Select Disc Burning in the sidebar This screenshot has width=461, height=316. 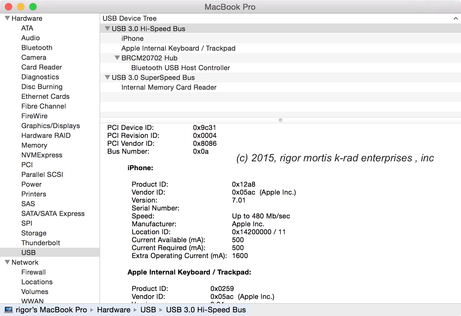click(42, 87)
